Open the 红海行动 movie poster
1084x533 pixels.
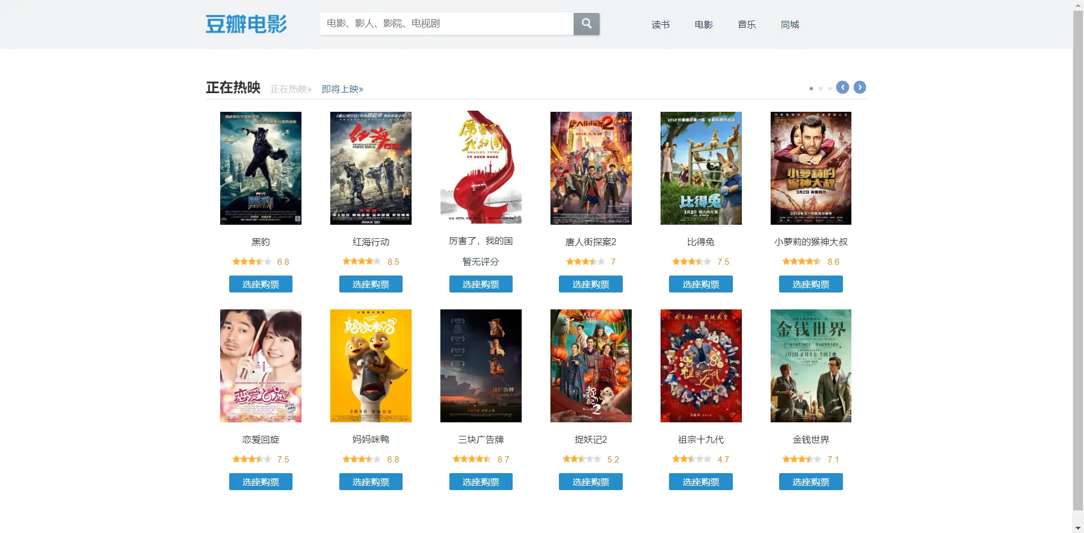371,168
